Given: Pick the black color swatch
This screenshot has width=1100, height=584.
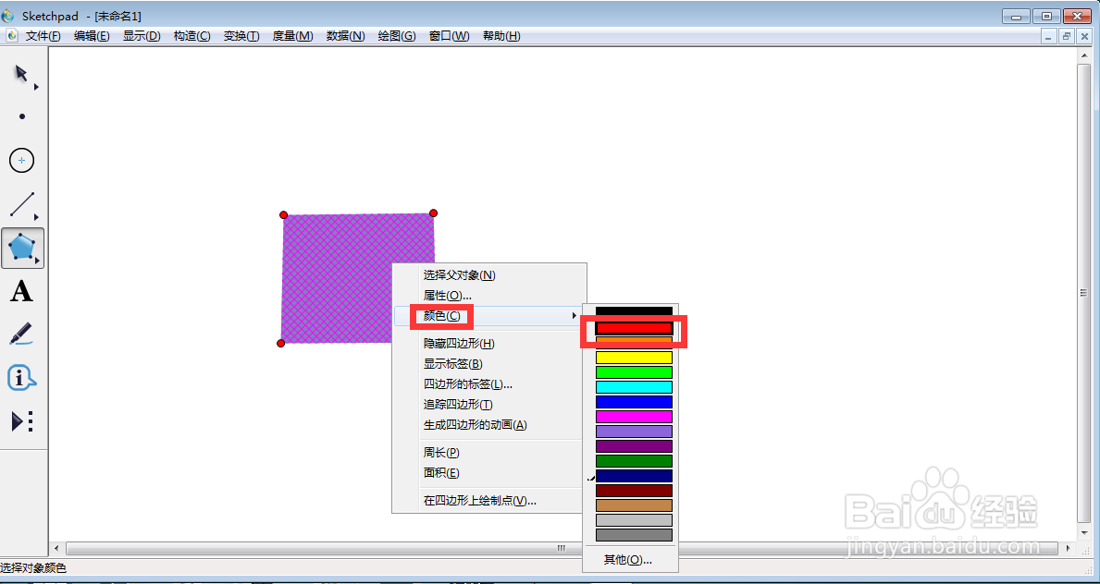Looking at the screenshot, I should 634,311.
